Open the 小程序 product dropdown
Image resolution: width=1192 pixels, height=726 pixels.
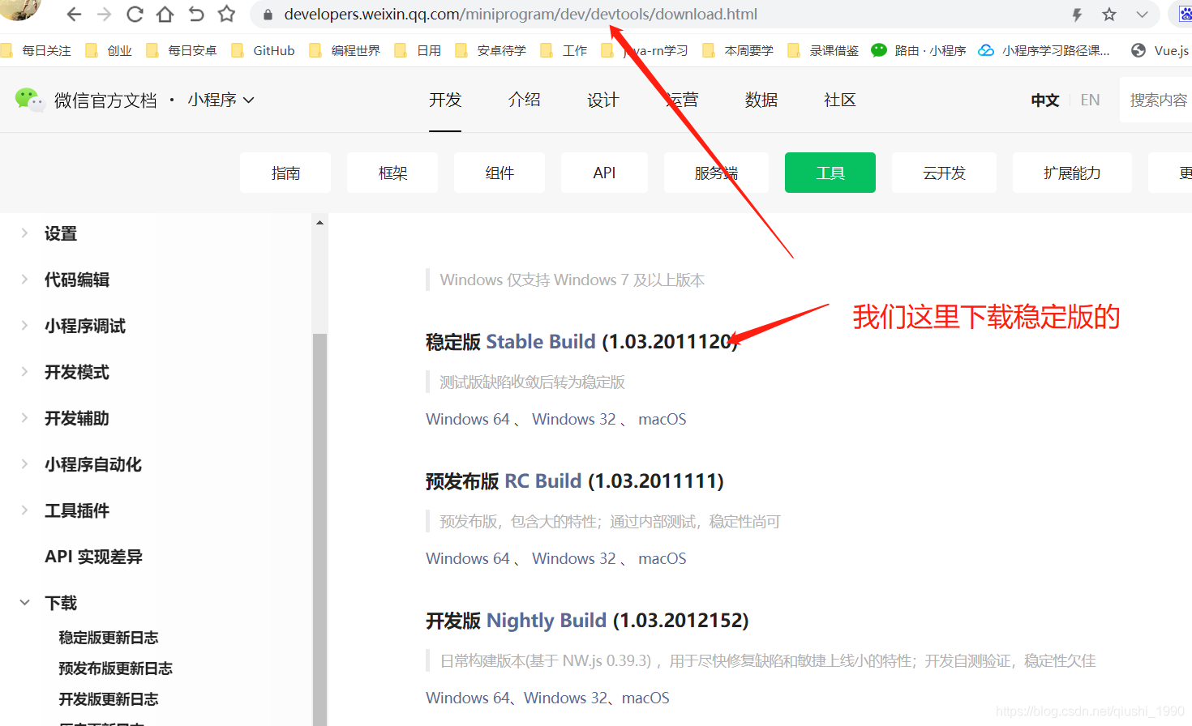[221, 99]
